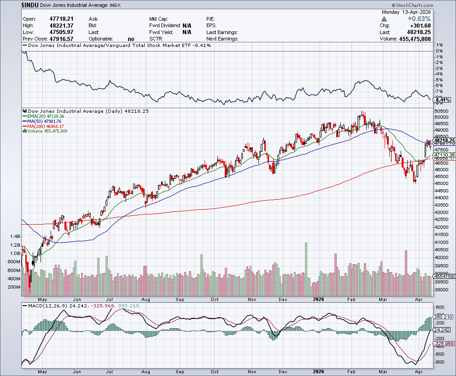Click the -8.41% tag on the ratio axis
456x376 pixels.
coord(442,100)
